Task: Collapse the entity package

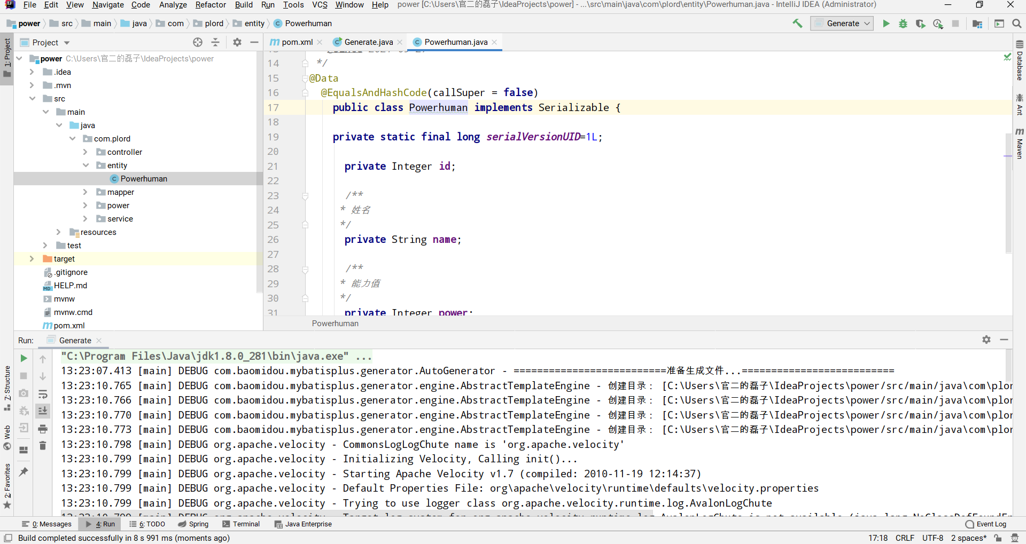Action: pyautogui.click(x=85, y=165)
